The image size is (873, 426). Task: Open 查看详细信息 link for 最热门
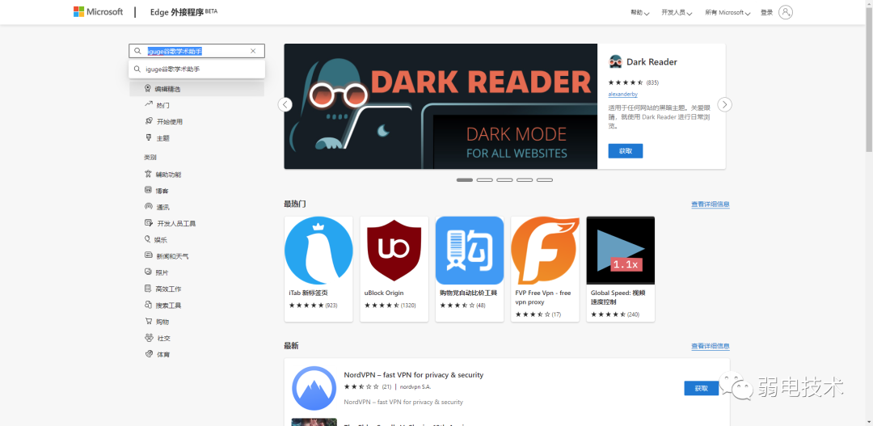point(711,205)
